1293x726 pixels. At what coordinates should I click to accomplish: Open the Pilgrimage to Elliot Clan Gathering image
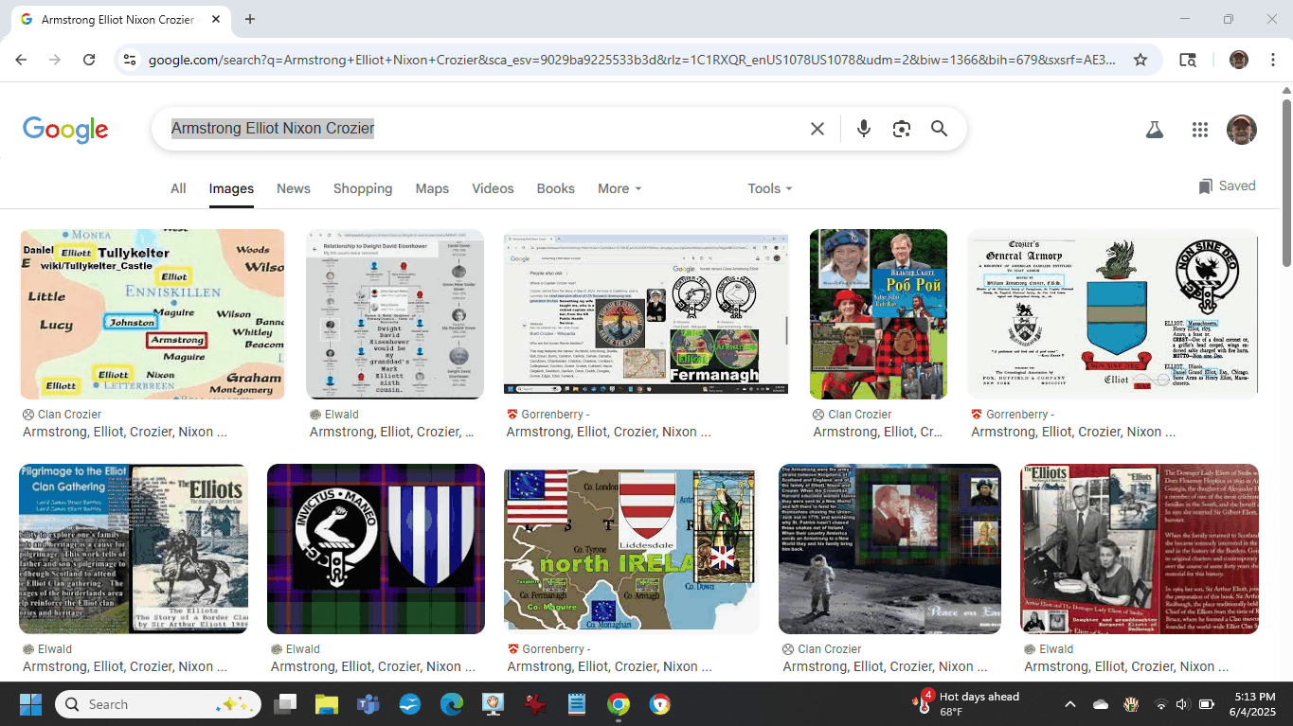pos(134,549)
